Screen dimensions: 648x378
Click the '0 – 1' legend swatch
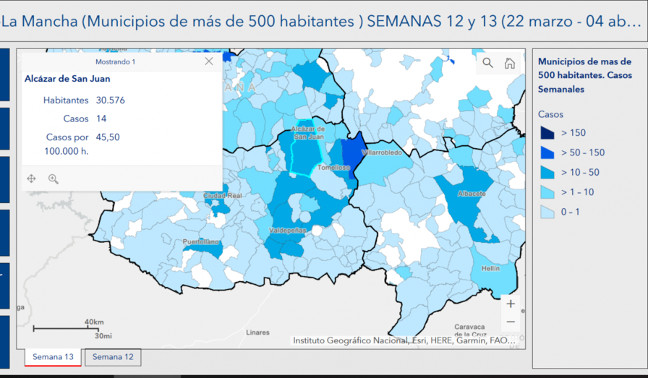coord(547,212)
